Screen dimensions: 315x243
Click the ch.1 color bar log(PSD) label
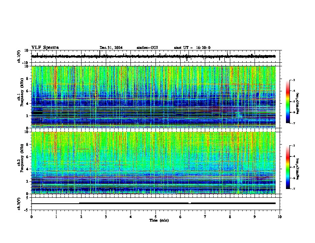coord(298,103)
